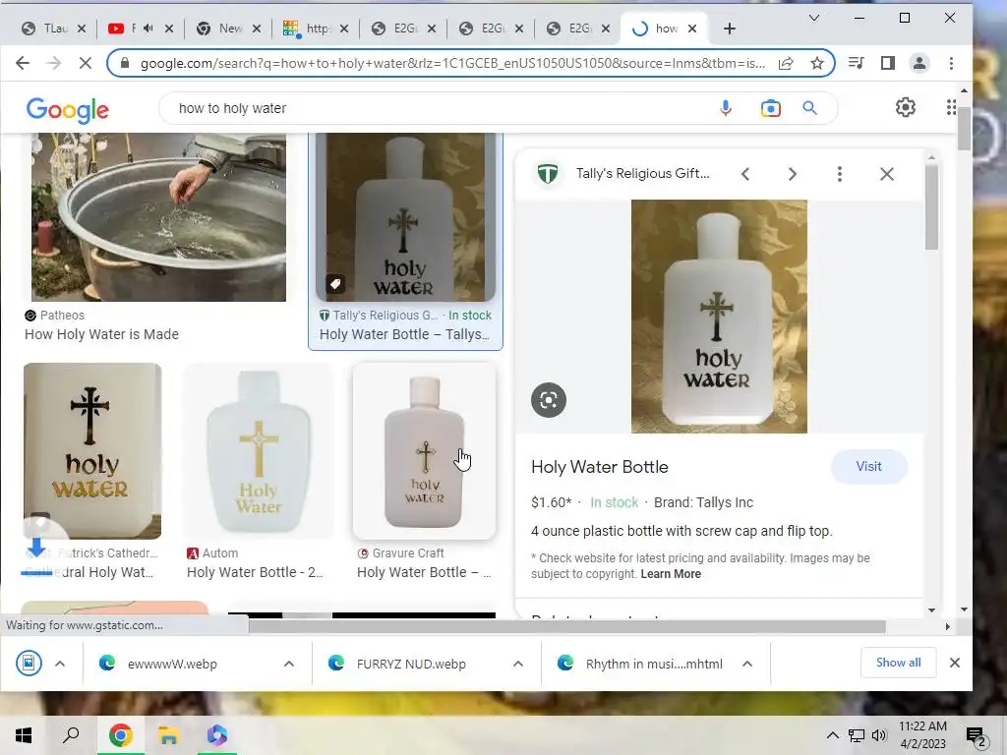Image resolution: width=1007 pixels, height=755 pixels.
Task: Click preview panel vertical scrollbar
Action: click(932, 207)
